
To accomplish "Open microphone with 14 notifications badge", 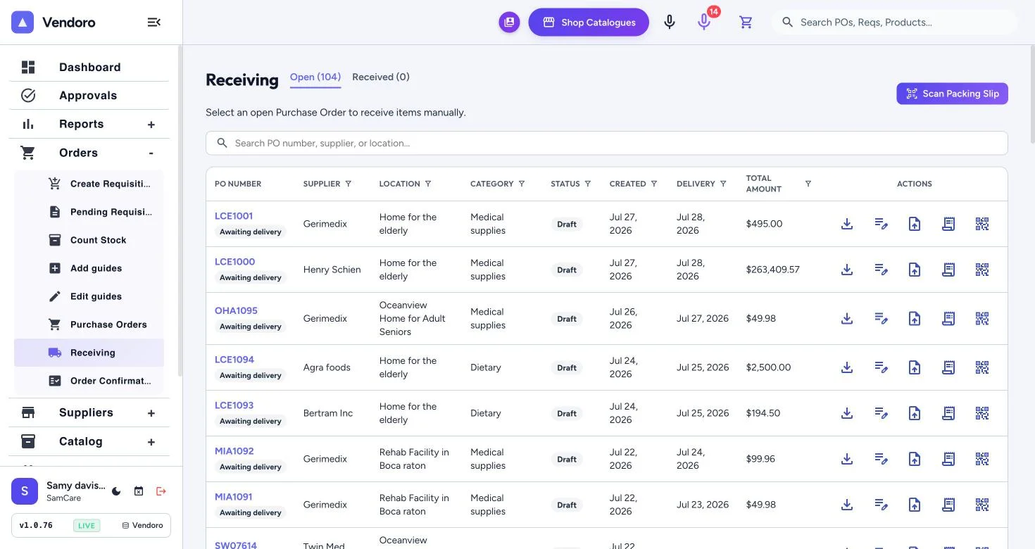I will pos(704,23).
